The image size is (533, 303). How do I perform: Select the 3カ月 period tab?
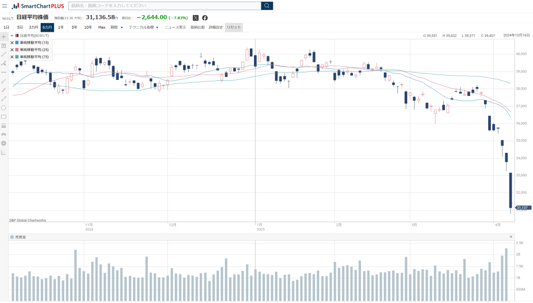click(x=33, y=27)
